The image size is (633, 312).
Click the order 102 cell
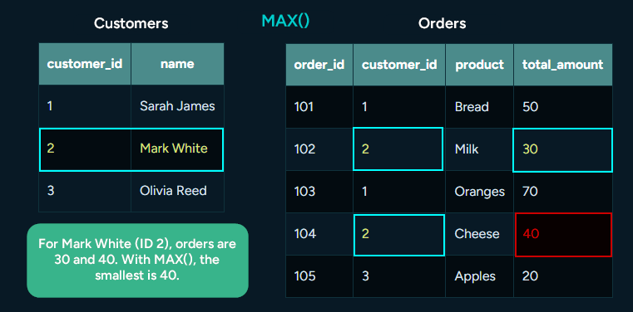319,149
